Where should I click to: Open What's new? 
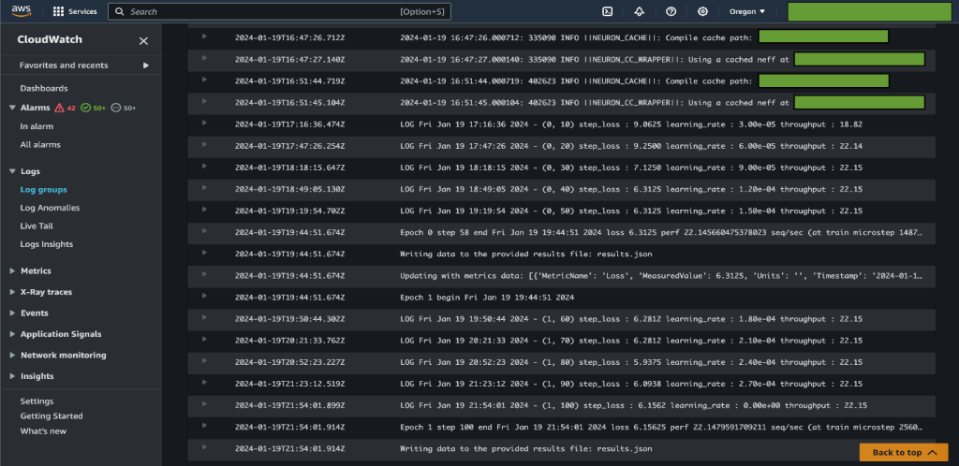43,431
